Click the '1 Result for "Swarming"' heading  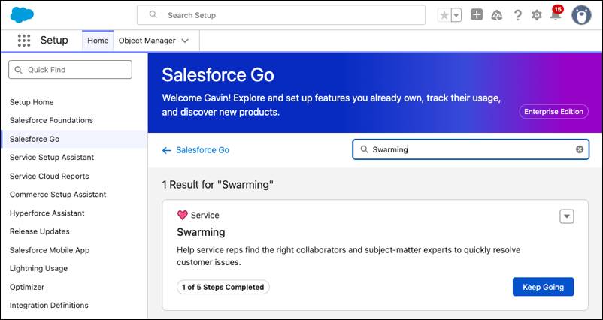(x=217, y=184)
